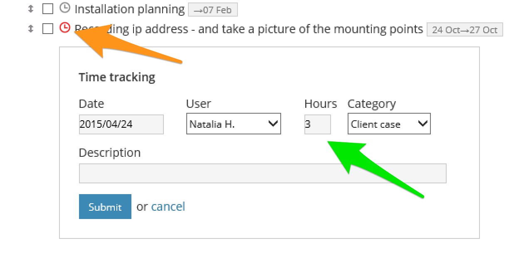Click the 07 Feb date badge
The height and width of the screenshot is (258, 509).
(212, 10)
